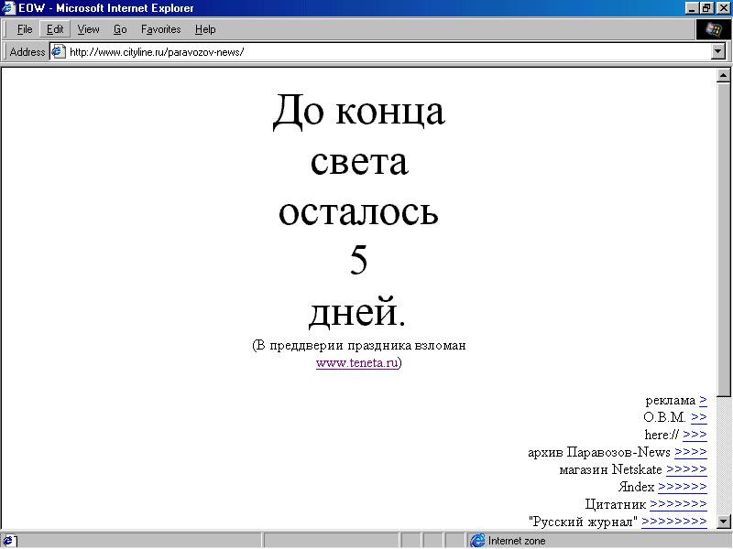Click the page icon in the address bar
This screenshot has height=549, width=733.
pyautogui.click(x=58, y=51)
